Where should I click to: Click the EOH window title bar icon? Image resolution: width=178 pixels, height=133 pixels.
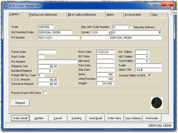coord(6,6)
